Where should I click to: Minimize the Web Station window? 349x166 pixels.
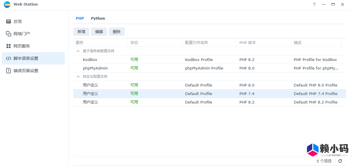coord(324,4)
